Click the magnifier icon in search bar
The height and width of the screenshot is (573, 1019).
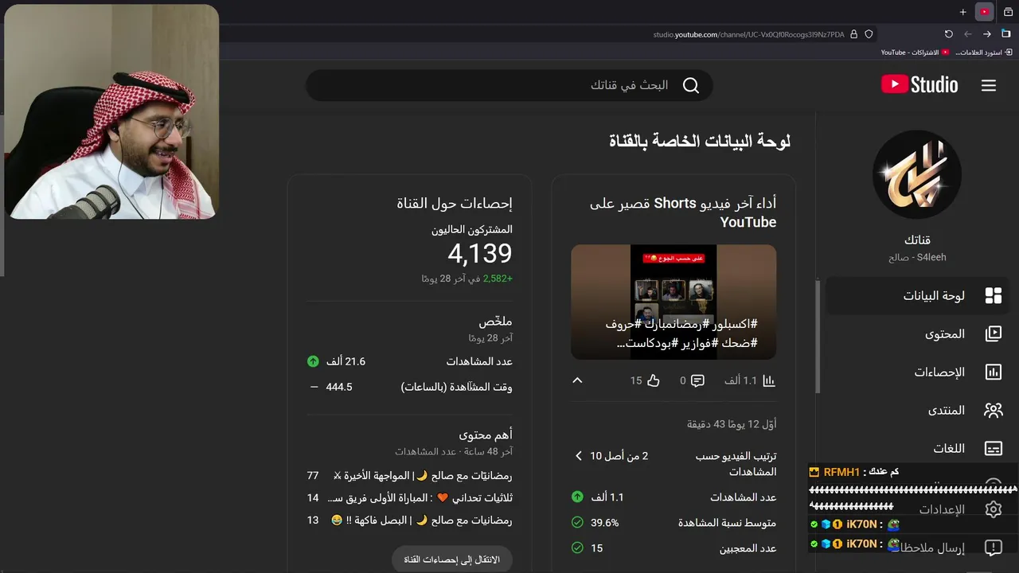coord(691,85)
